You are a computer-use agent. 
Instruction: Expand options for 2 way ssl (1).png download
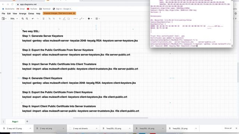pos(30,128)
